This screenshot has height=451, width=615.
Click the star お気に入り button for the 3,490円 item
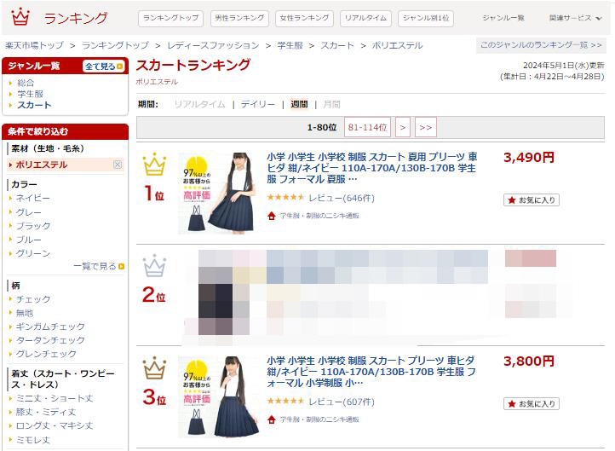coord(532,200)
